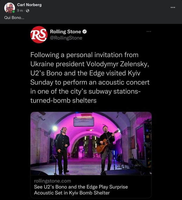This screenshot has height=200, width=182.
Task: Open the 'See U2's Bono and the Edge' headline
Action: (81, 190)
